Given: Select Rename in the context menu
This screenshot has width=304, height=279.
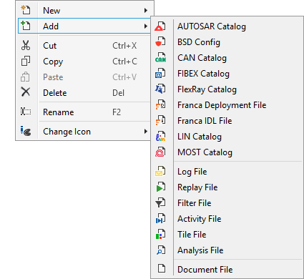Looking at the screenshot, I should pos(84,112).
